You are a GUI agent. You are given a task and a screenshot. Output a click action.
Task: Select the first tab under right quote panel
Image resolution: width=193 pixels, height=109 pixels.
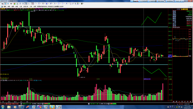174,101
